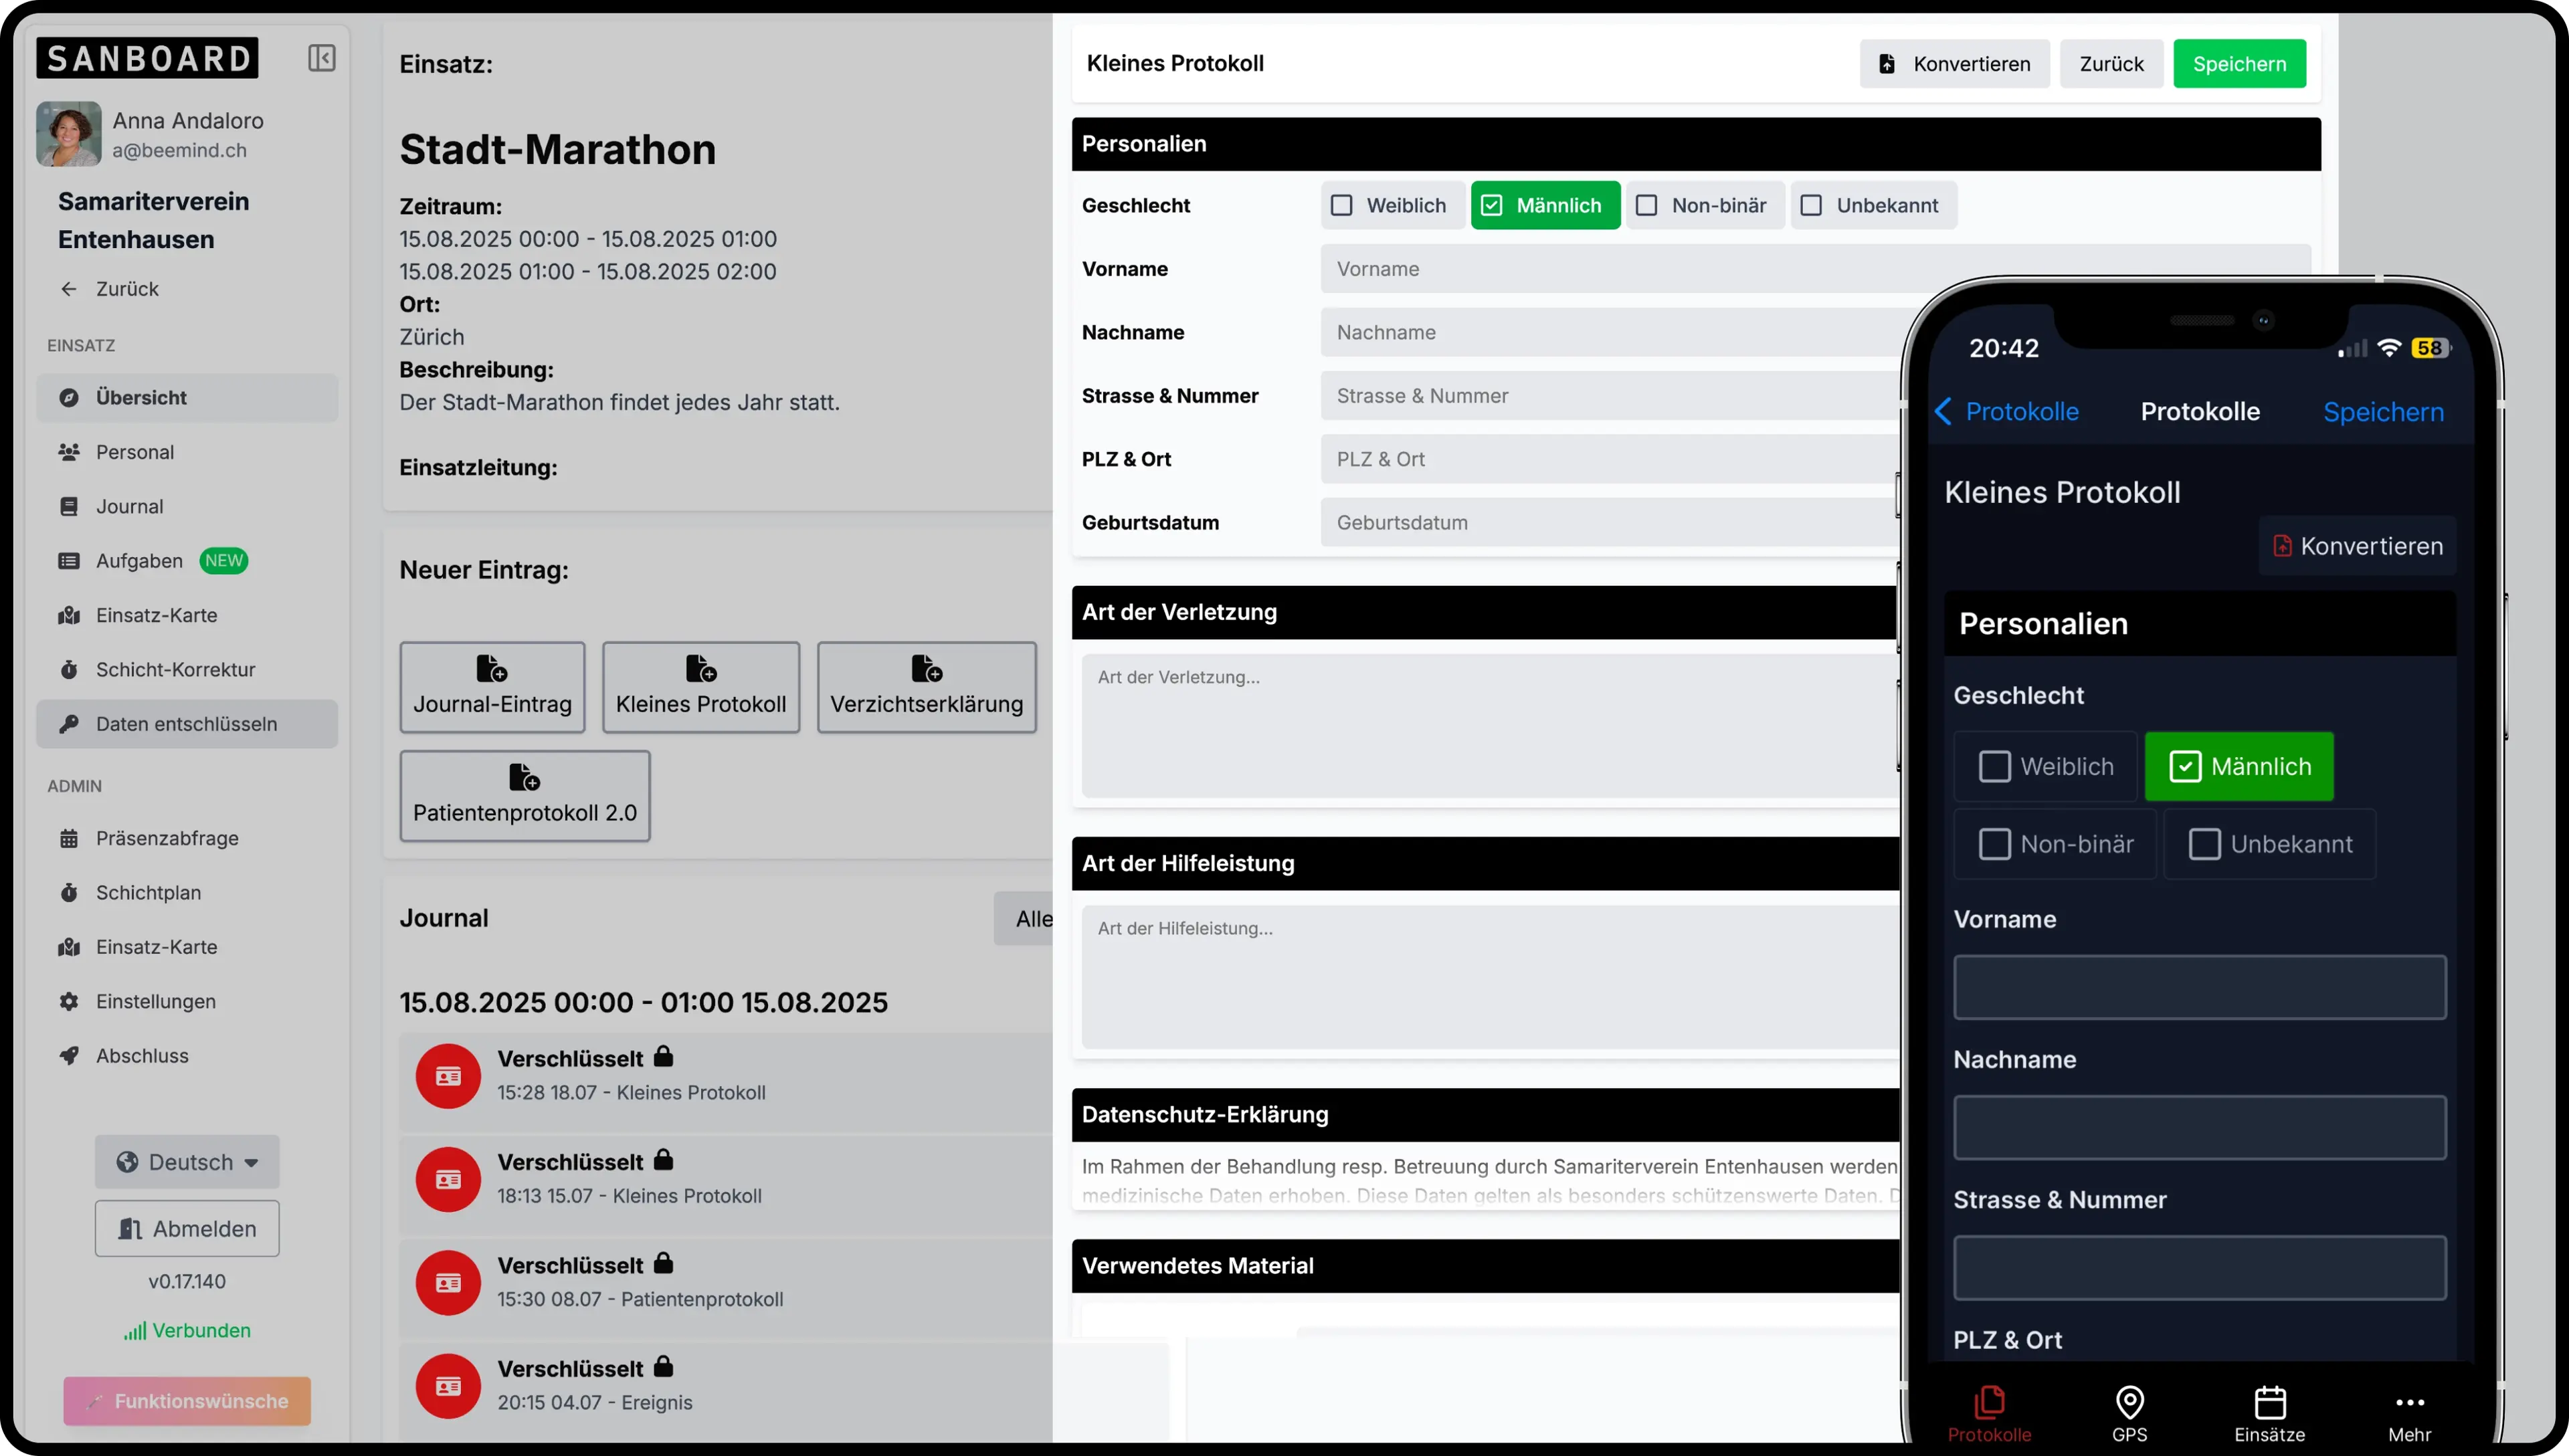Click the green Speichern button
Viewport: 2569px width, 1456px height.
click(2239, 64)
